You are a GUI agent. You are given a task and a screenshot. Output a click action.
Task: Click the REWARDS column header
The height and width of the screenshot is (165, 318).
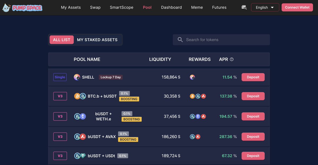pyautogui.click(x=200, y=59)
